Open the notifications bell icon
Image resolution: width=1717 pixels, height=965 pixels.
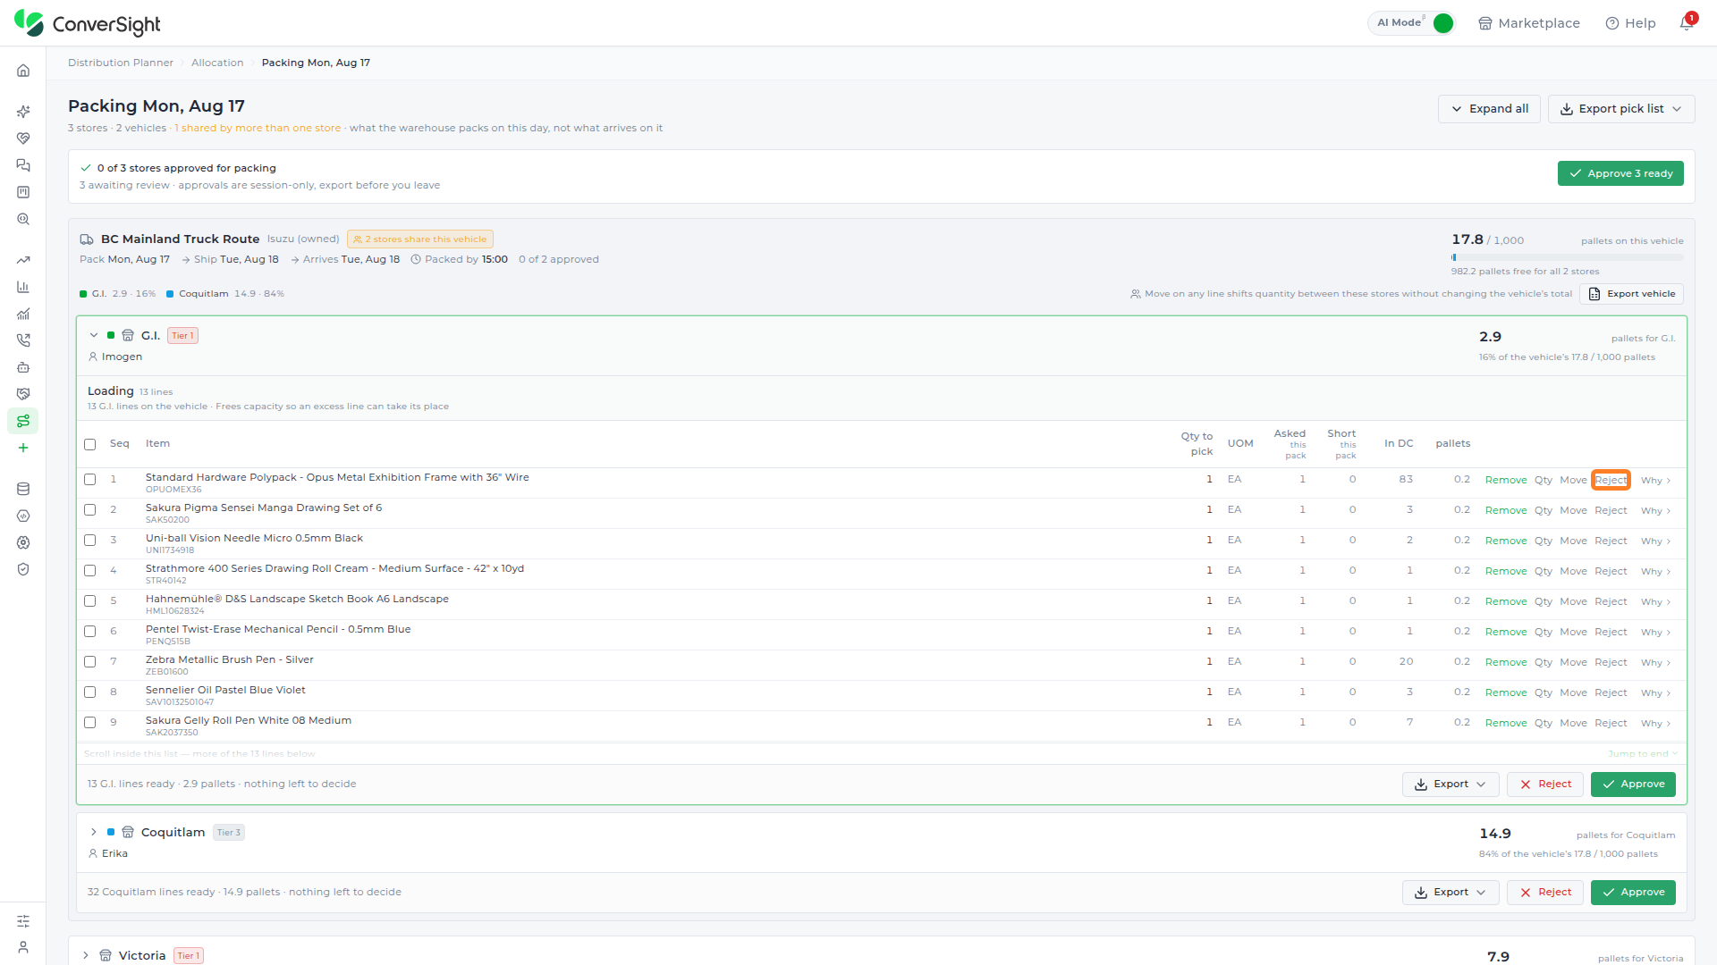[x=1687, y=23]
